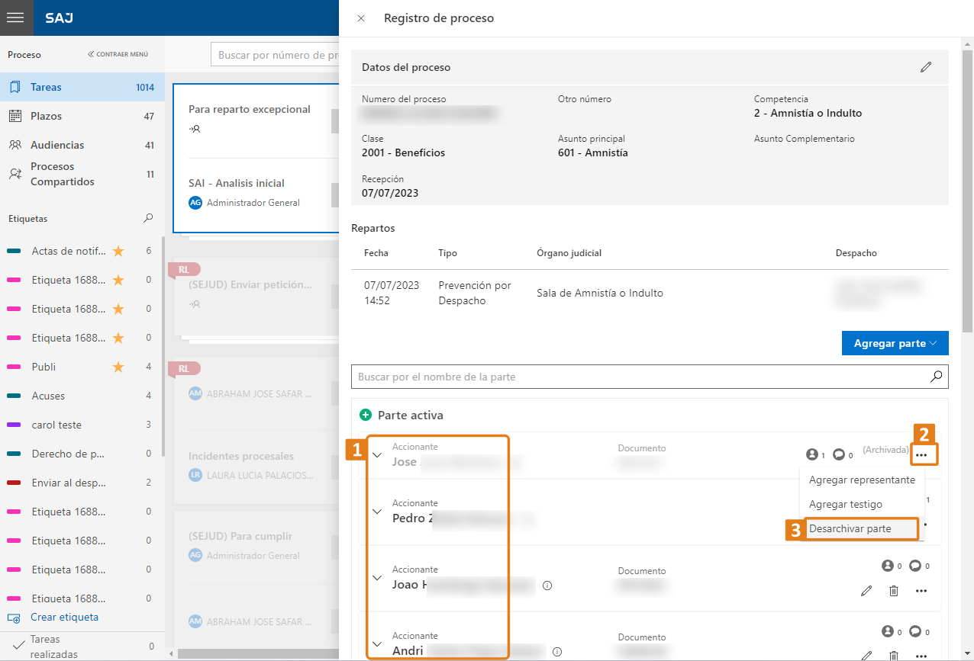Click the (SEJUD) Para cumplir task
This screenshot has width=974, height=661.
[240, 536]
